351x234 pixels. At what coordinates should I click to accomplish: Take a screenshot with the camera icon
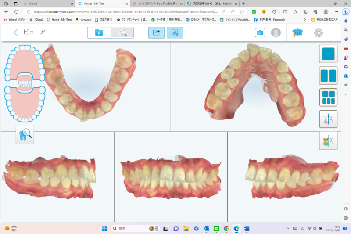tap(260, 32)
